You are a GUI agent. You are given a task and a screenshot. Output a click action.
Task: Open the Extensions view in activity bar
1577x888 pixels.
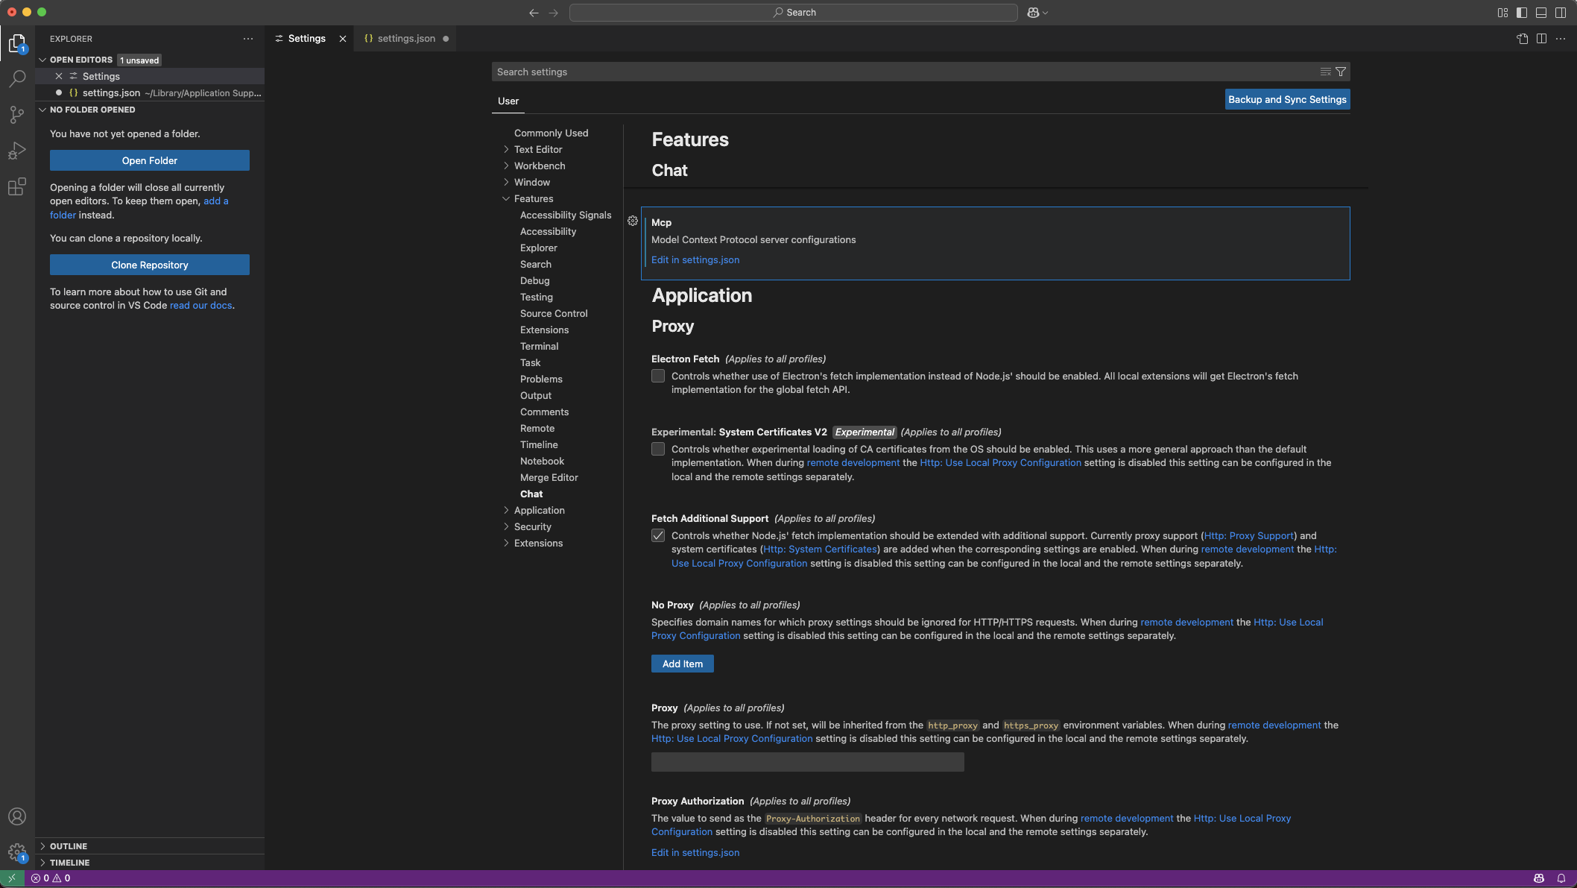(x=17, y=186)
